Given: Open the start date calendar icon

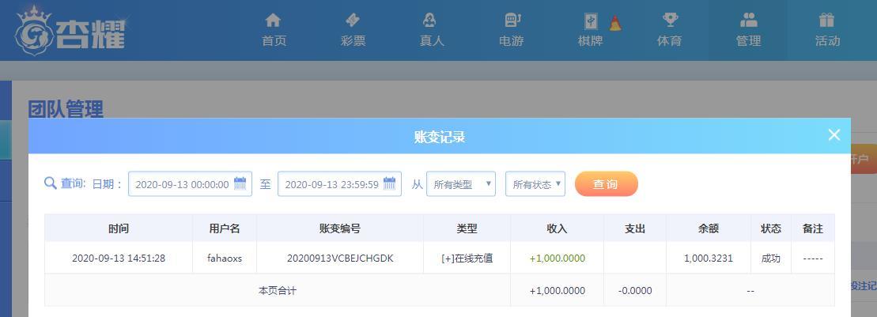Looking at the screenshot, I should 240,183.
